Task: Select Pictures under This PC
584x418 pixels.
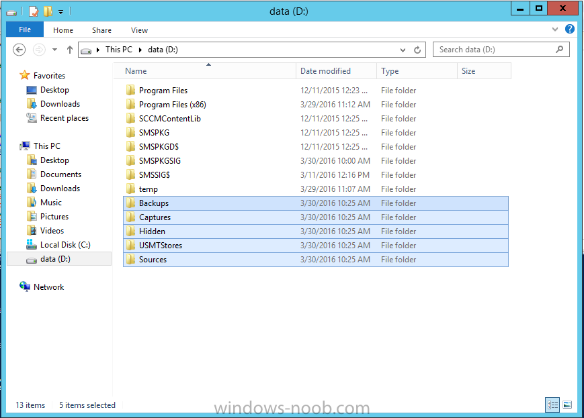Action: pyautogui.click(x=54, y=217)
